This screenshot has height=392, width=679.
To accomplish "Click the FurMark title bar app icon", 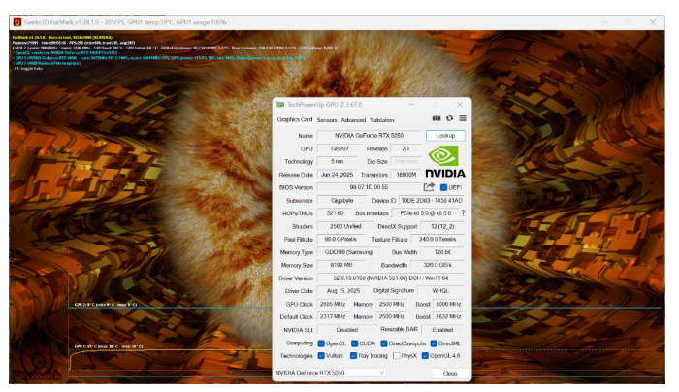I will pos(16,21).
